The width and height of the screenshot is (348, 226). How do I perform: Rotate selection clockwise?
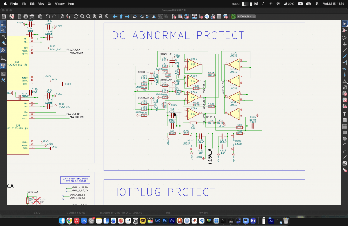(x=141, y=16)
